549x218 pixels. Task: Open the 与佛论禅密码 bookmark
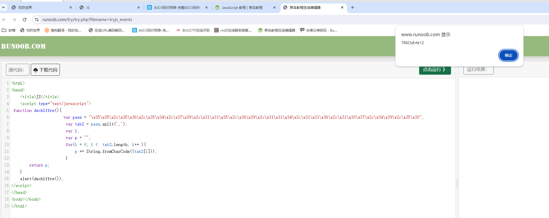(319, 30)
